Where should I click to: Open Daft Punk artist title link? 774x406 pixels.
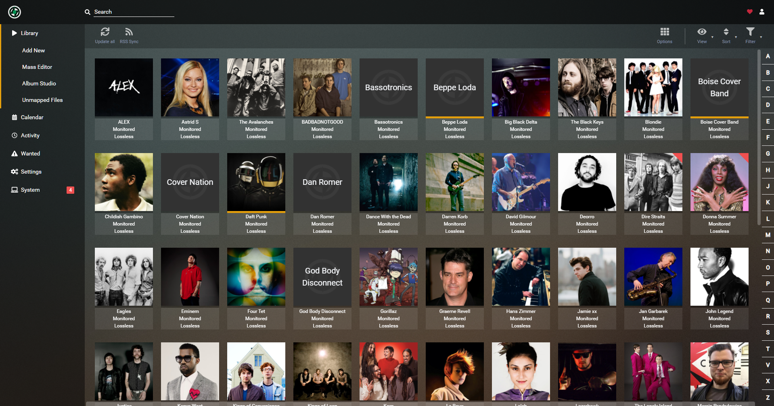coord(256,217)
